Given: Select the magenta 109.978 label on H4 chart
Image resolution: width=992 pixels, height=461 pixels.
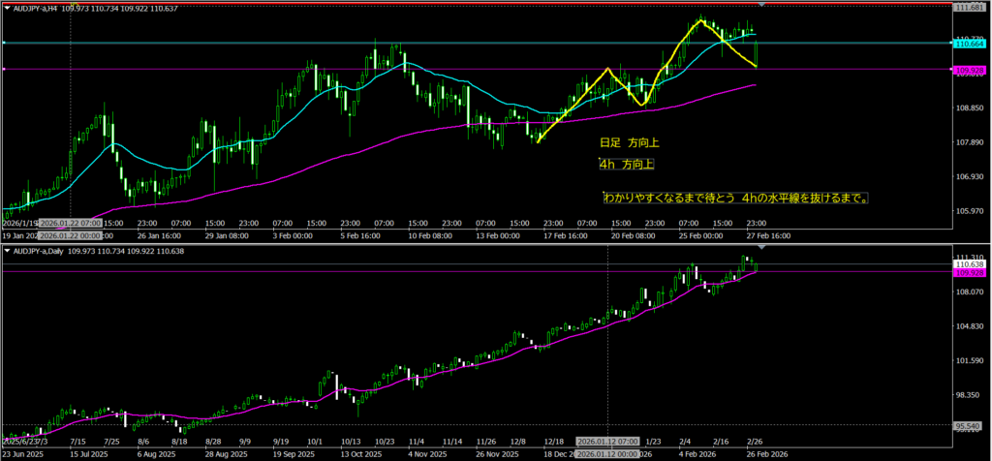Looking at the screenshot, I should pyautogui.click(x=971, y=70).
